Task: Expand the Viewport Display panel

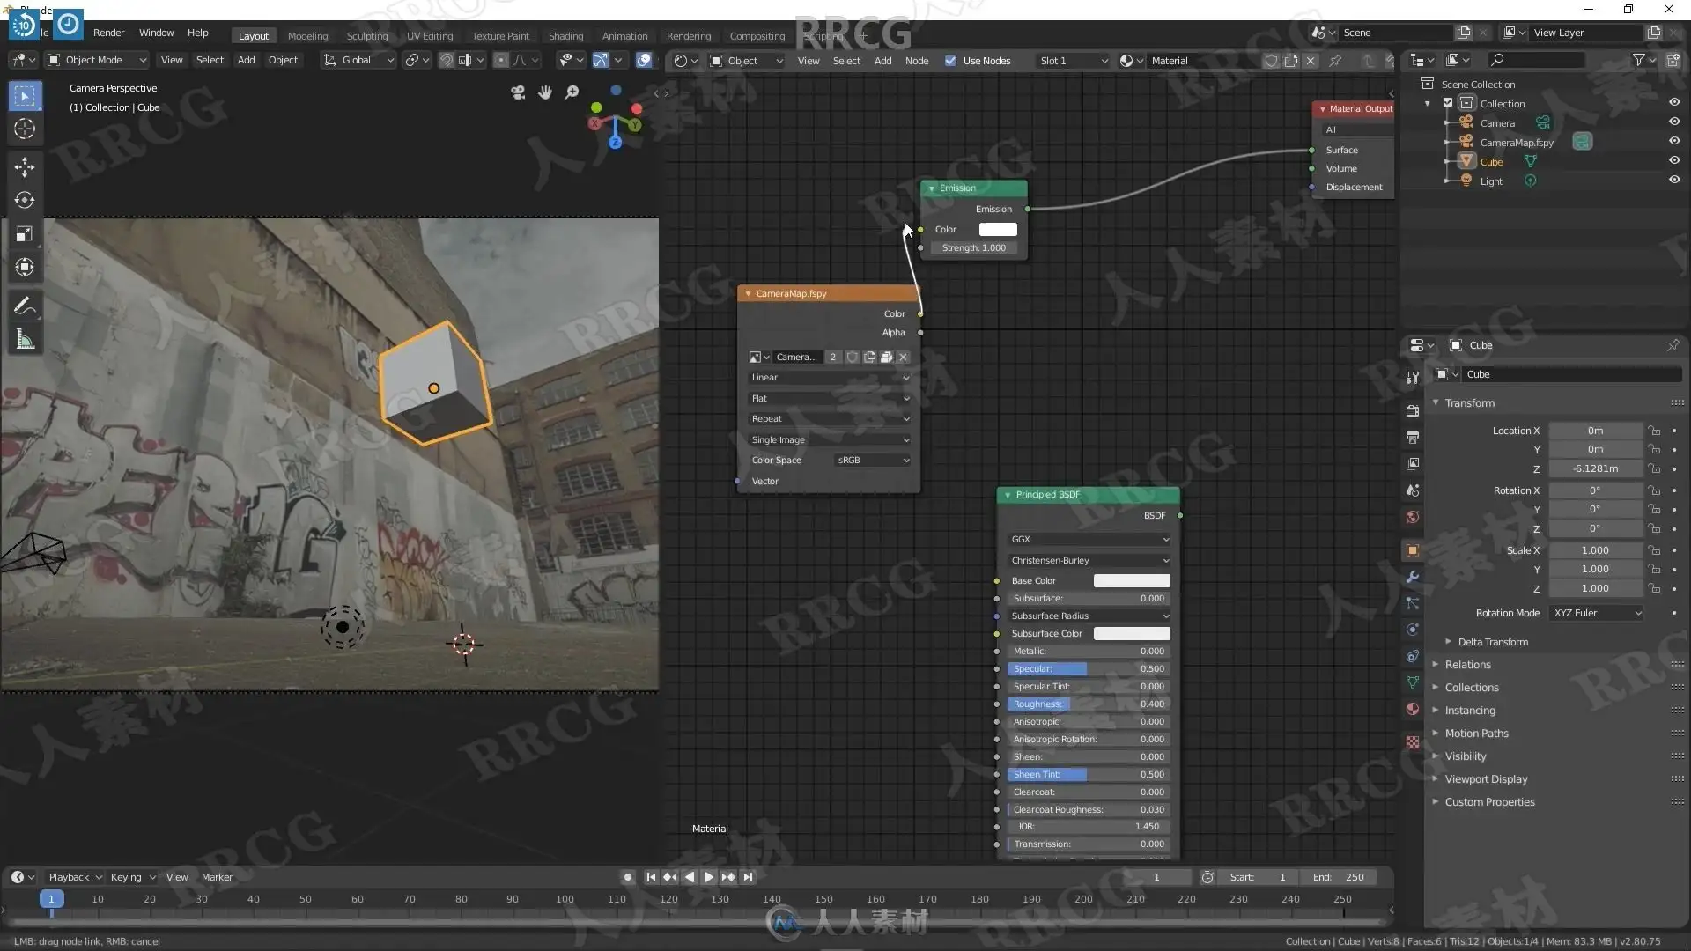Action: [x=1486, y=779]
